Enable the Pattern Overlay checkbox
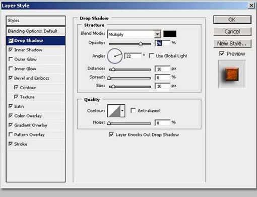 tap(11, 135)
